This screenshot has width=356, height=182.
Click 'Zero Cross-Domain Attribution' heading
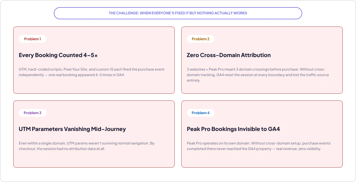tap(229, 55)
